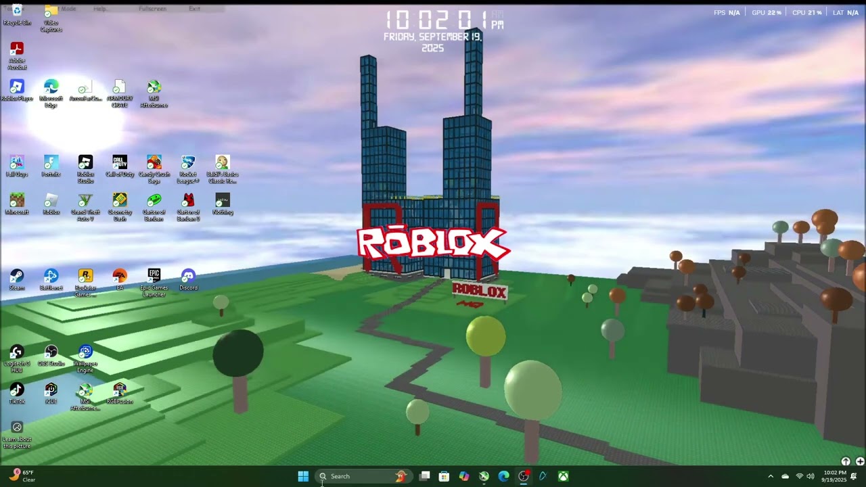
Task: Open the volume speaker tray icon
Action: click(x=811, y=476)
